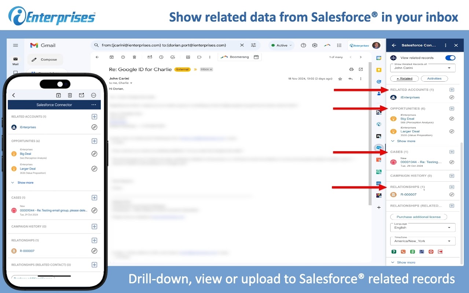The width and height of the screenshot is (469, 293).
Task: Reply to John Carini's email
Action: 351,79
